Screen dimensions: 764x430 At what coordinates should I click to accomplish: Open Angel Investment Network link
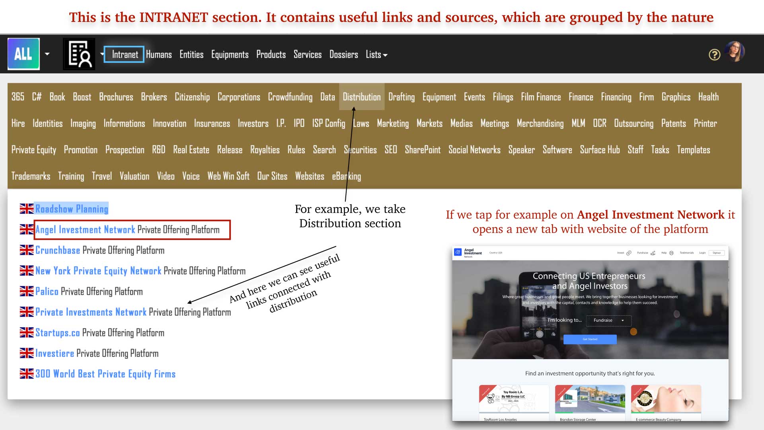click(85, 230)
